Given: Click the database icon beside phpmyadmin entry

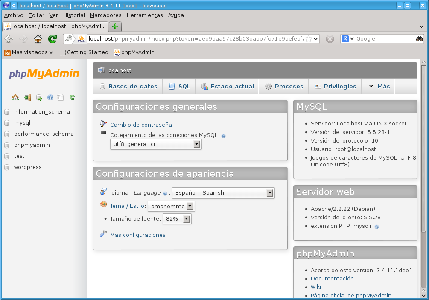Looking at the screenshot, I should click(7, 145).
